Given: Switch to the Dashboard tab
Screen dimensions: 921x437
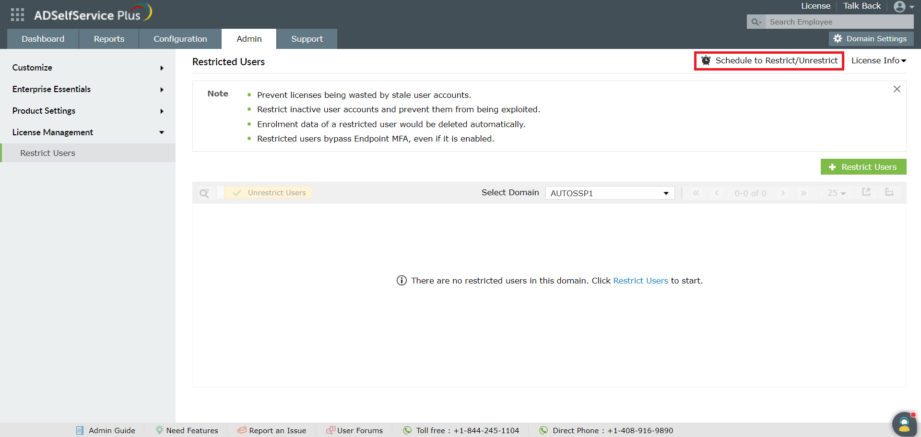Looking at the screenshot, I should [x=43, y=39].
